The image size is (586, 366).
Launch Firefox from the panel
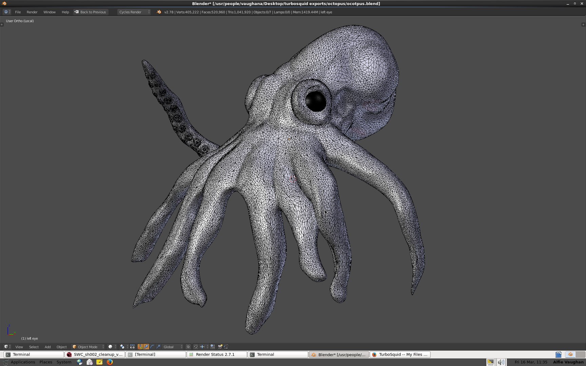point(110,362)
